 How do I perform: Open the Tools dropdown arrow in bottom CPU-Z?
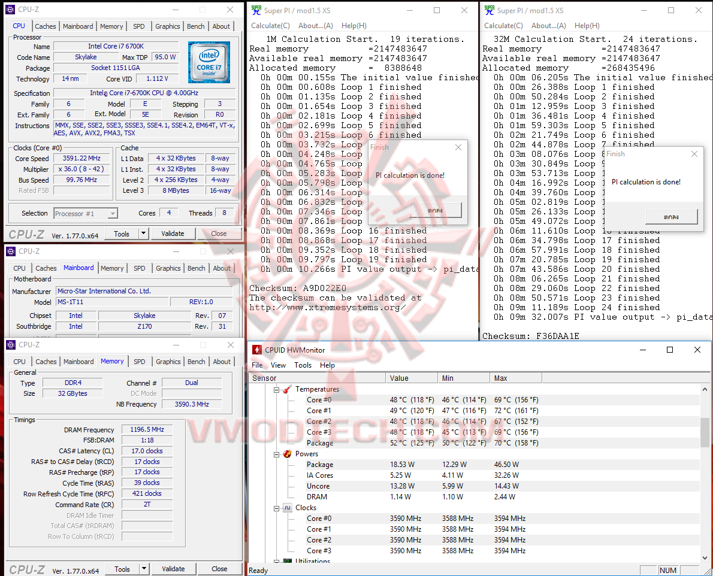[x=144, y=569]
